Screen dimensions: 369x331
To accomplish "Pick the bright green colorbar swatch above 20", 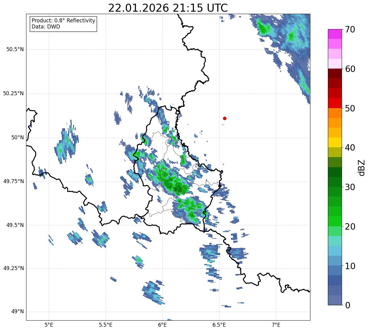I will coord(335,221).
